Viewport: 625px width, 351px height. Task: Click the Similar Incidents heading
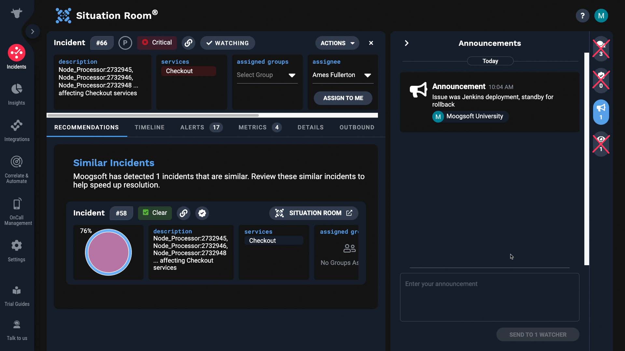114,163
